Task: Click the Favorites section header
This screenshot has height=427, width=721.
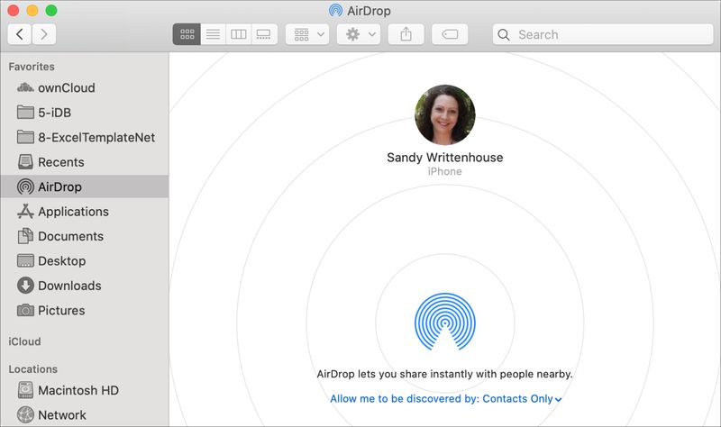Action: [x=32, y=67]
